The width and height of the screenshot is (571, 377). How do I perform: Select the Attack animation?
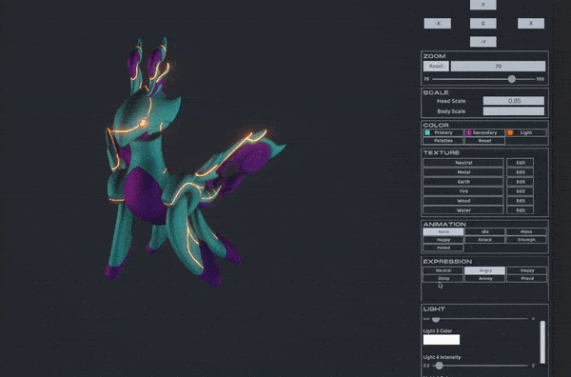coord(484,240)
